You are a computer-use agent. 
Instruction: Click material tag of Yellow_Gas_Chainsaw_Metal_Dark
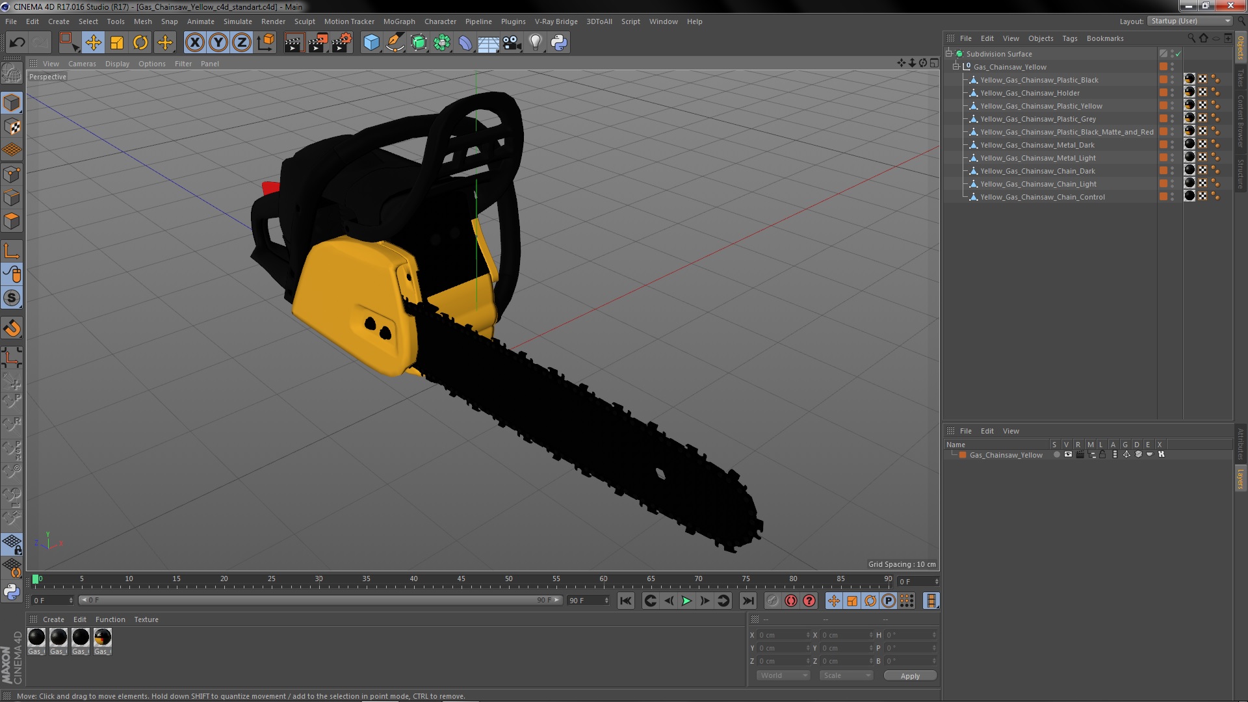pos(1189,144)
